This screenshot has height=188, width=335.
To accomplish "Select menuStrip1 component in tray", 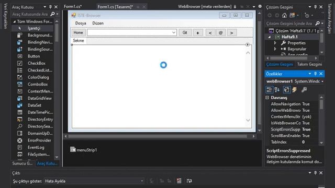I will pyautogui.click(x=84, y=150).
